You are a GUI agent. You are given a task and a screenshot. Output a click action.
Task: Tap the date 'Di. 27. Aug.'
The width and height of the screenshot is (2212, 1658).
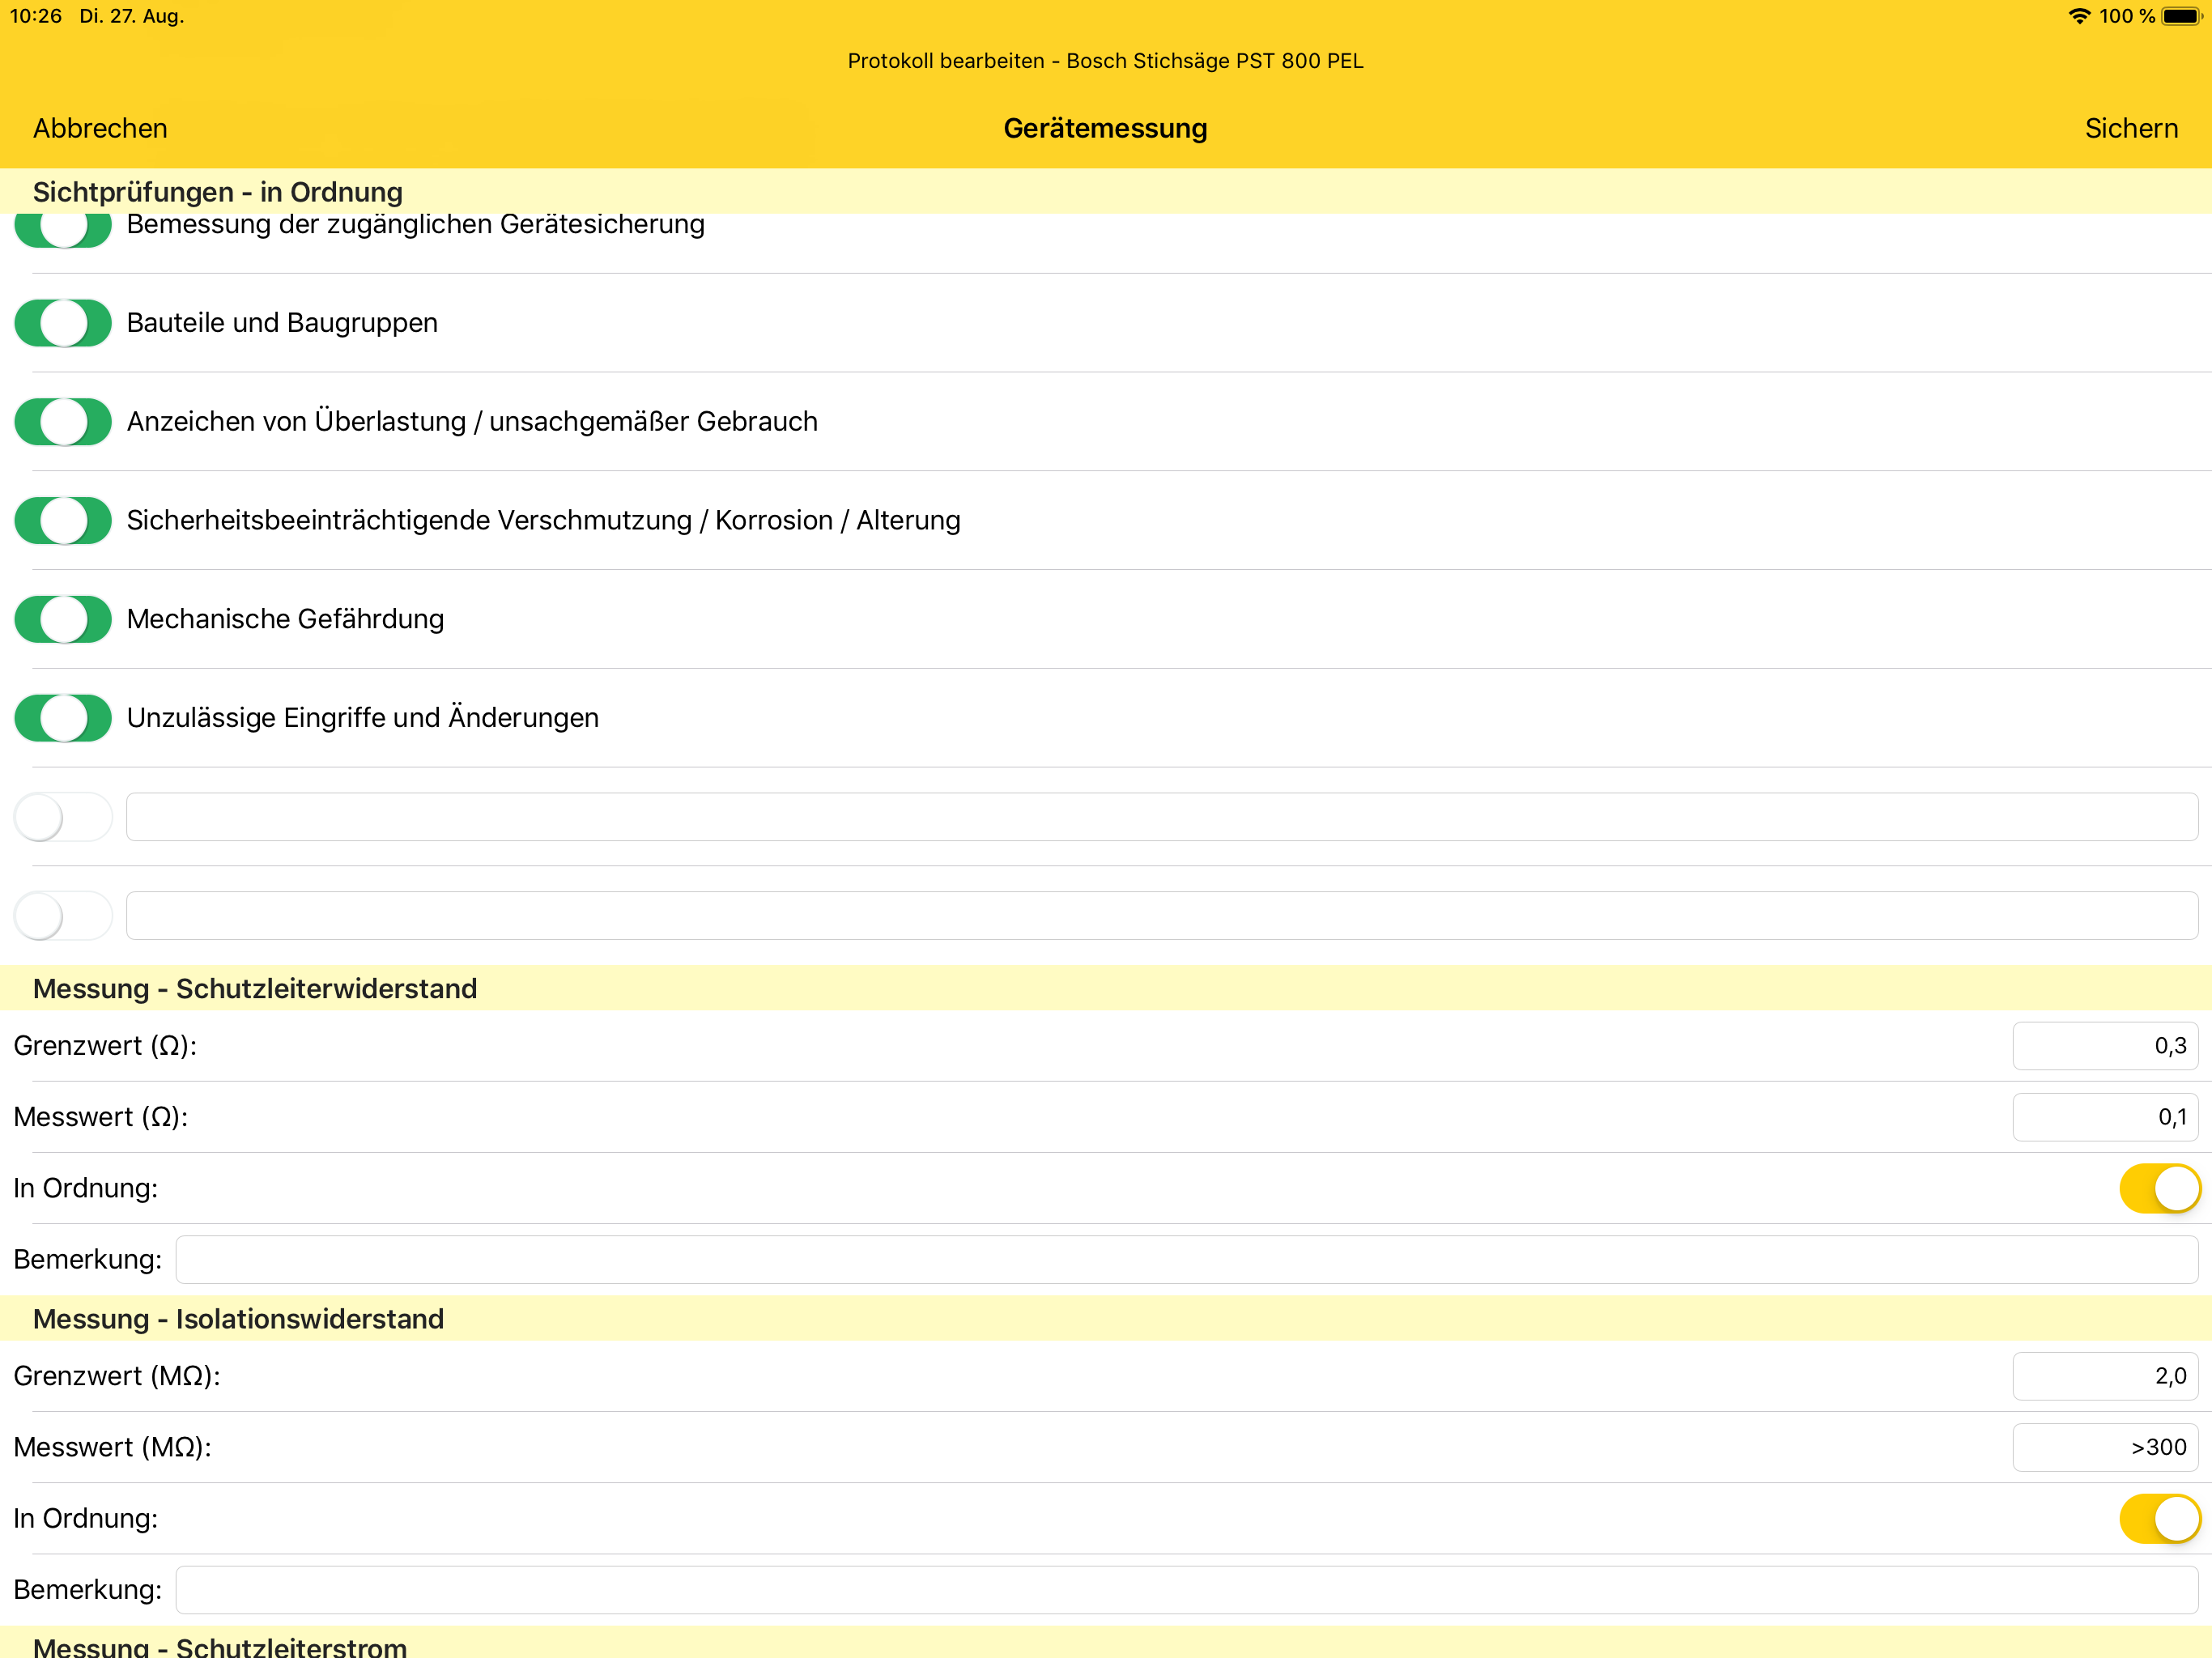tap(132, 16)
